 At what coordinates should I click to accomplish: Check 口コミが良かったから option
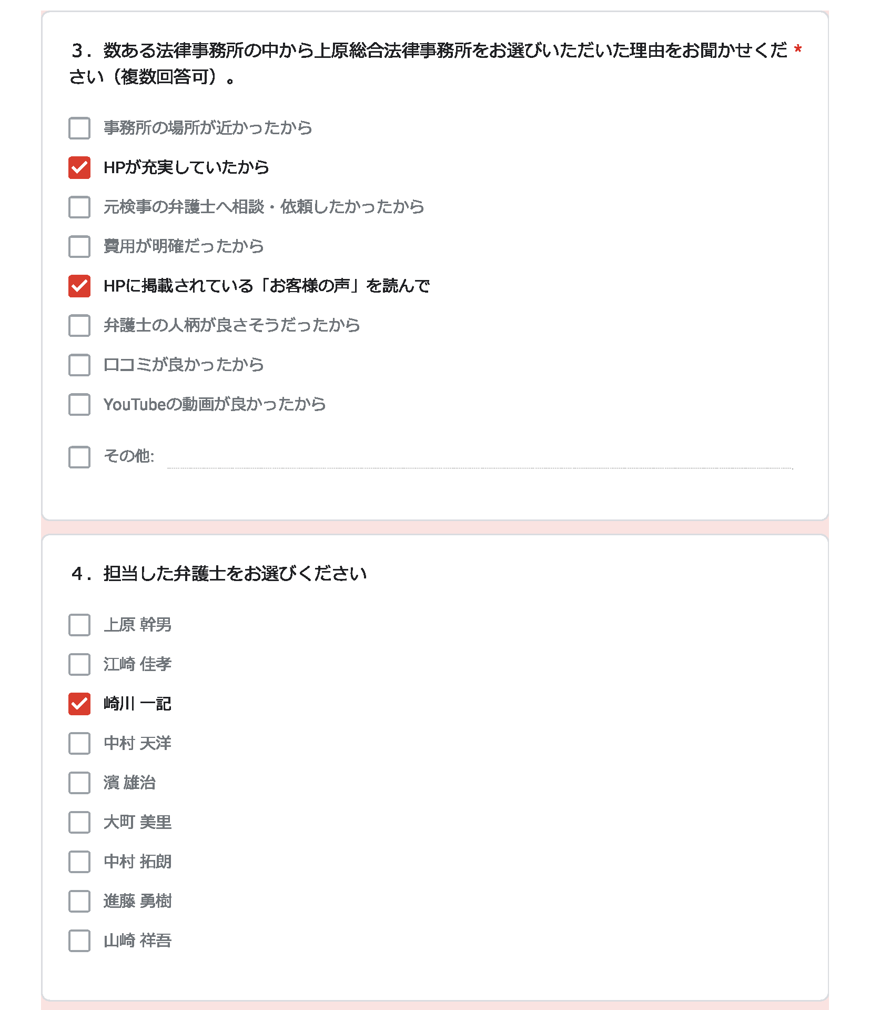[79, 365]
